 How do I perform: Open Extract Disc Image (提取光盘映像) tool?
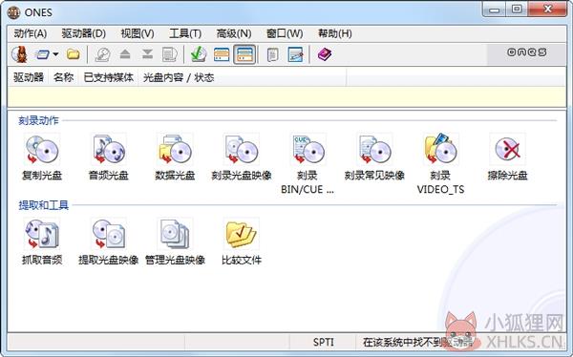click(x=109, y=241)
